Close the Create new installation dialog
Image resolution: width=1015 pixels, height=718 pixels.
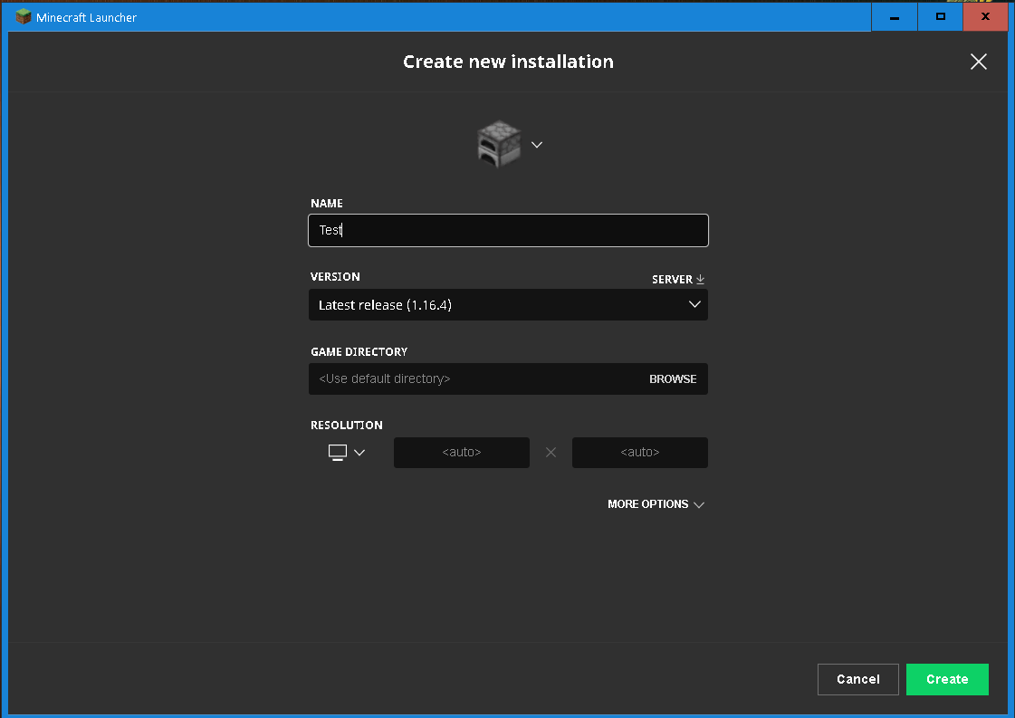tap(978, 62)
